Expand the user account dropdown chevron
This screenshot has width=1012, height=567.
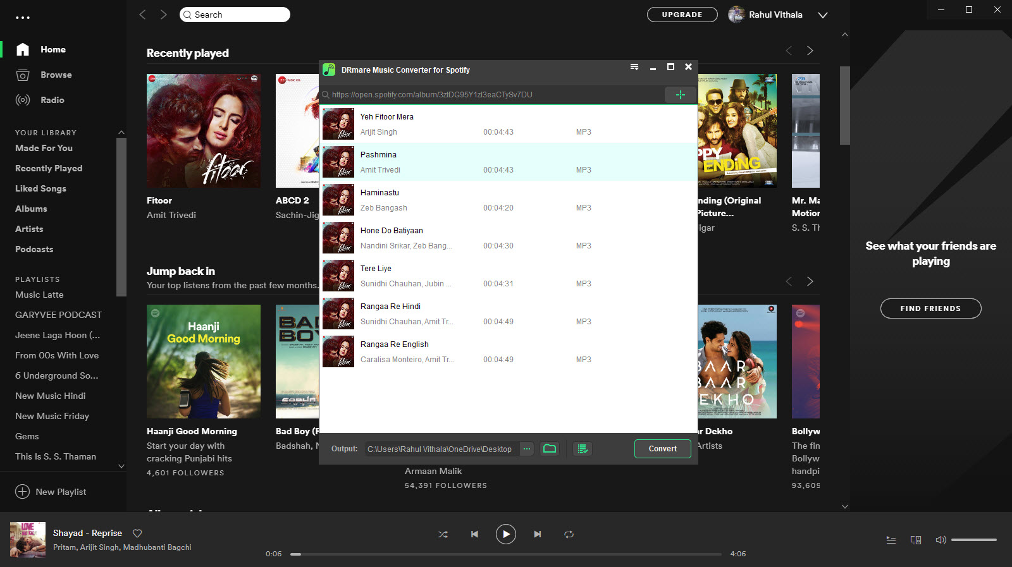pos(823,15)
